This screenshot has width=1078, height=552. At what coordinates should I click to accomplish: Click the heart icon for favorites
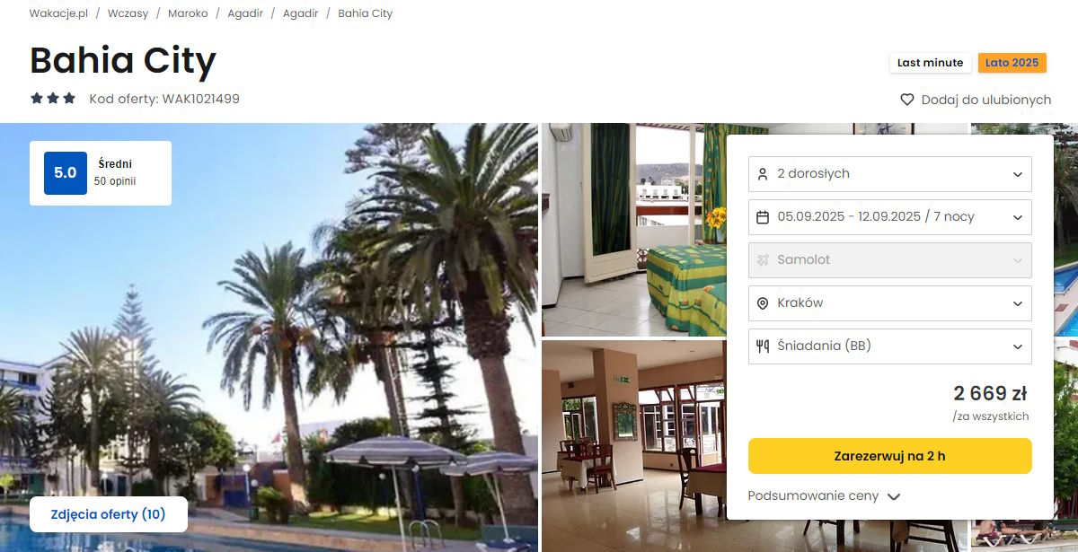click(x=907, y=100)
